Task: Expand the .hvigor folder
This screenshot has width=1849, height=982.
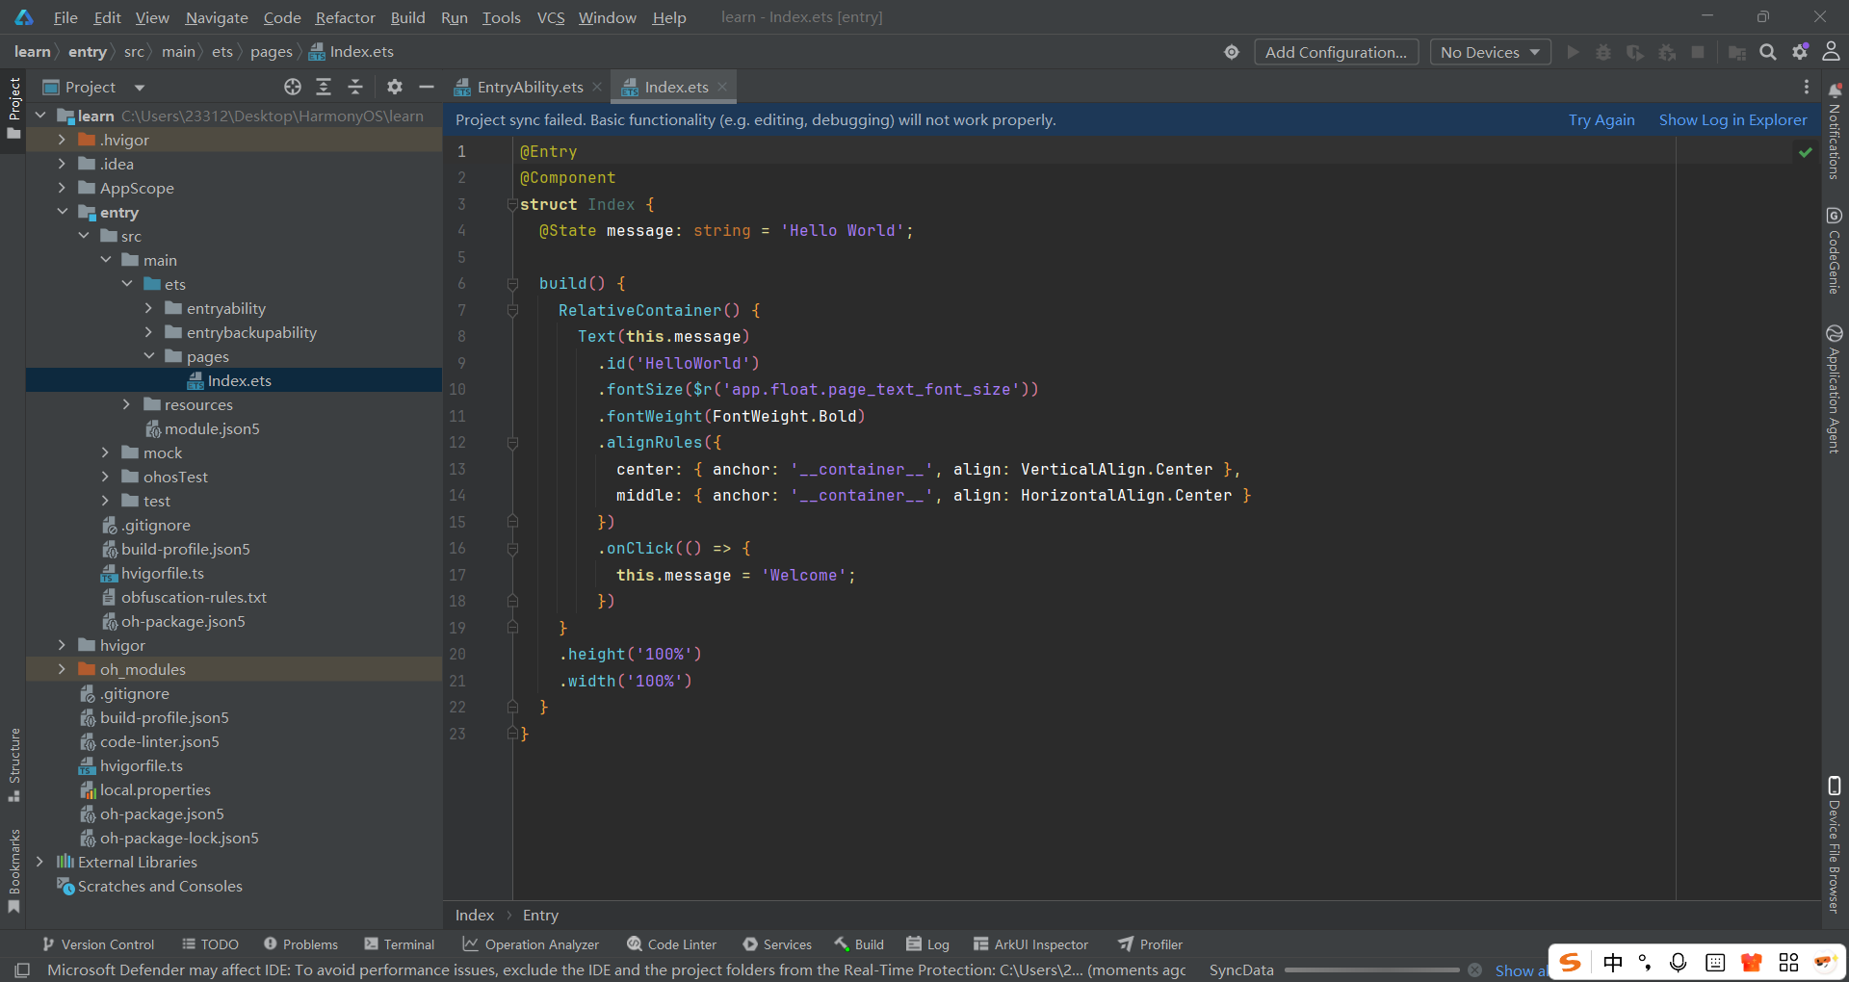Action: tap(63, 140)
